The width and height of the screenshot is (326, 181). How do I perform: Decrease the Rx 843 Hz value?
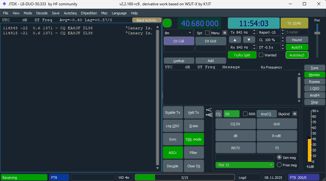254,49
